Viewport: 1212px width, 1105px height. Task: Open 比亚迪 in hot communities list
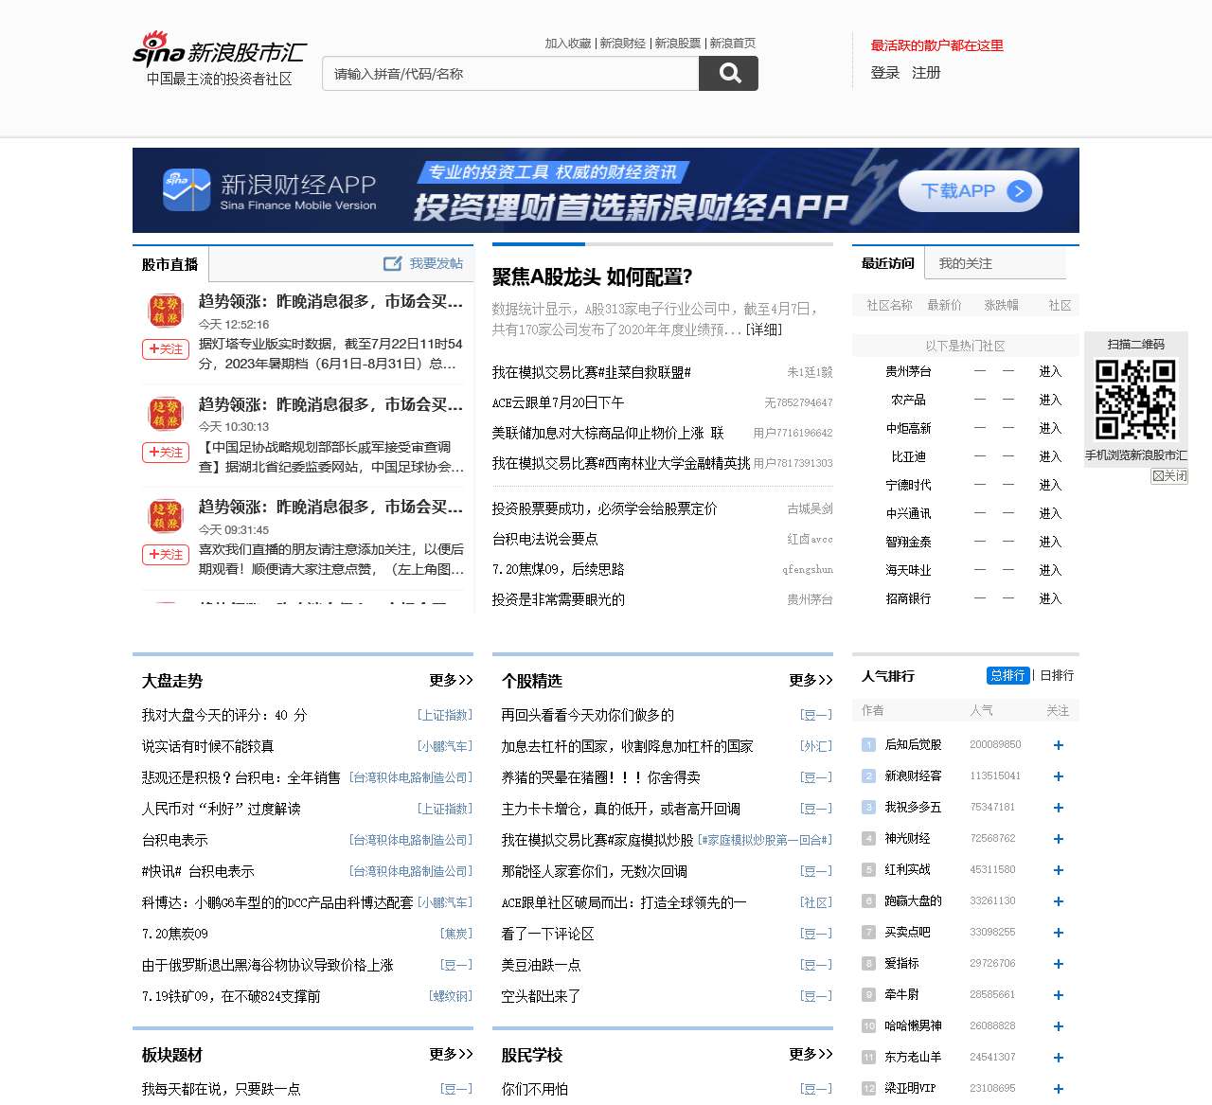pyautogui.click(x=908, y=456)
